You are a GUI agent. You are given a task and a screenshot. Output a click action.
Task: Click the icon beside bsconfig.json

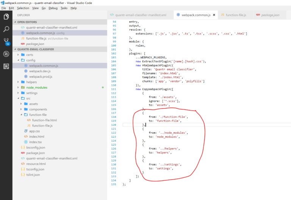[x=23, y=147]
